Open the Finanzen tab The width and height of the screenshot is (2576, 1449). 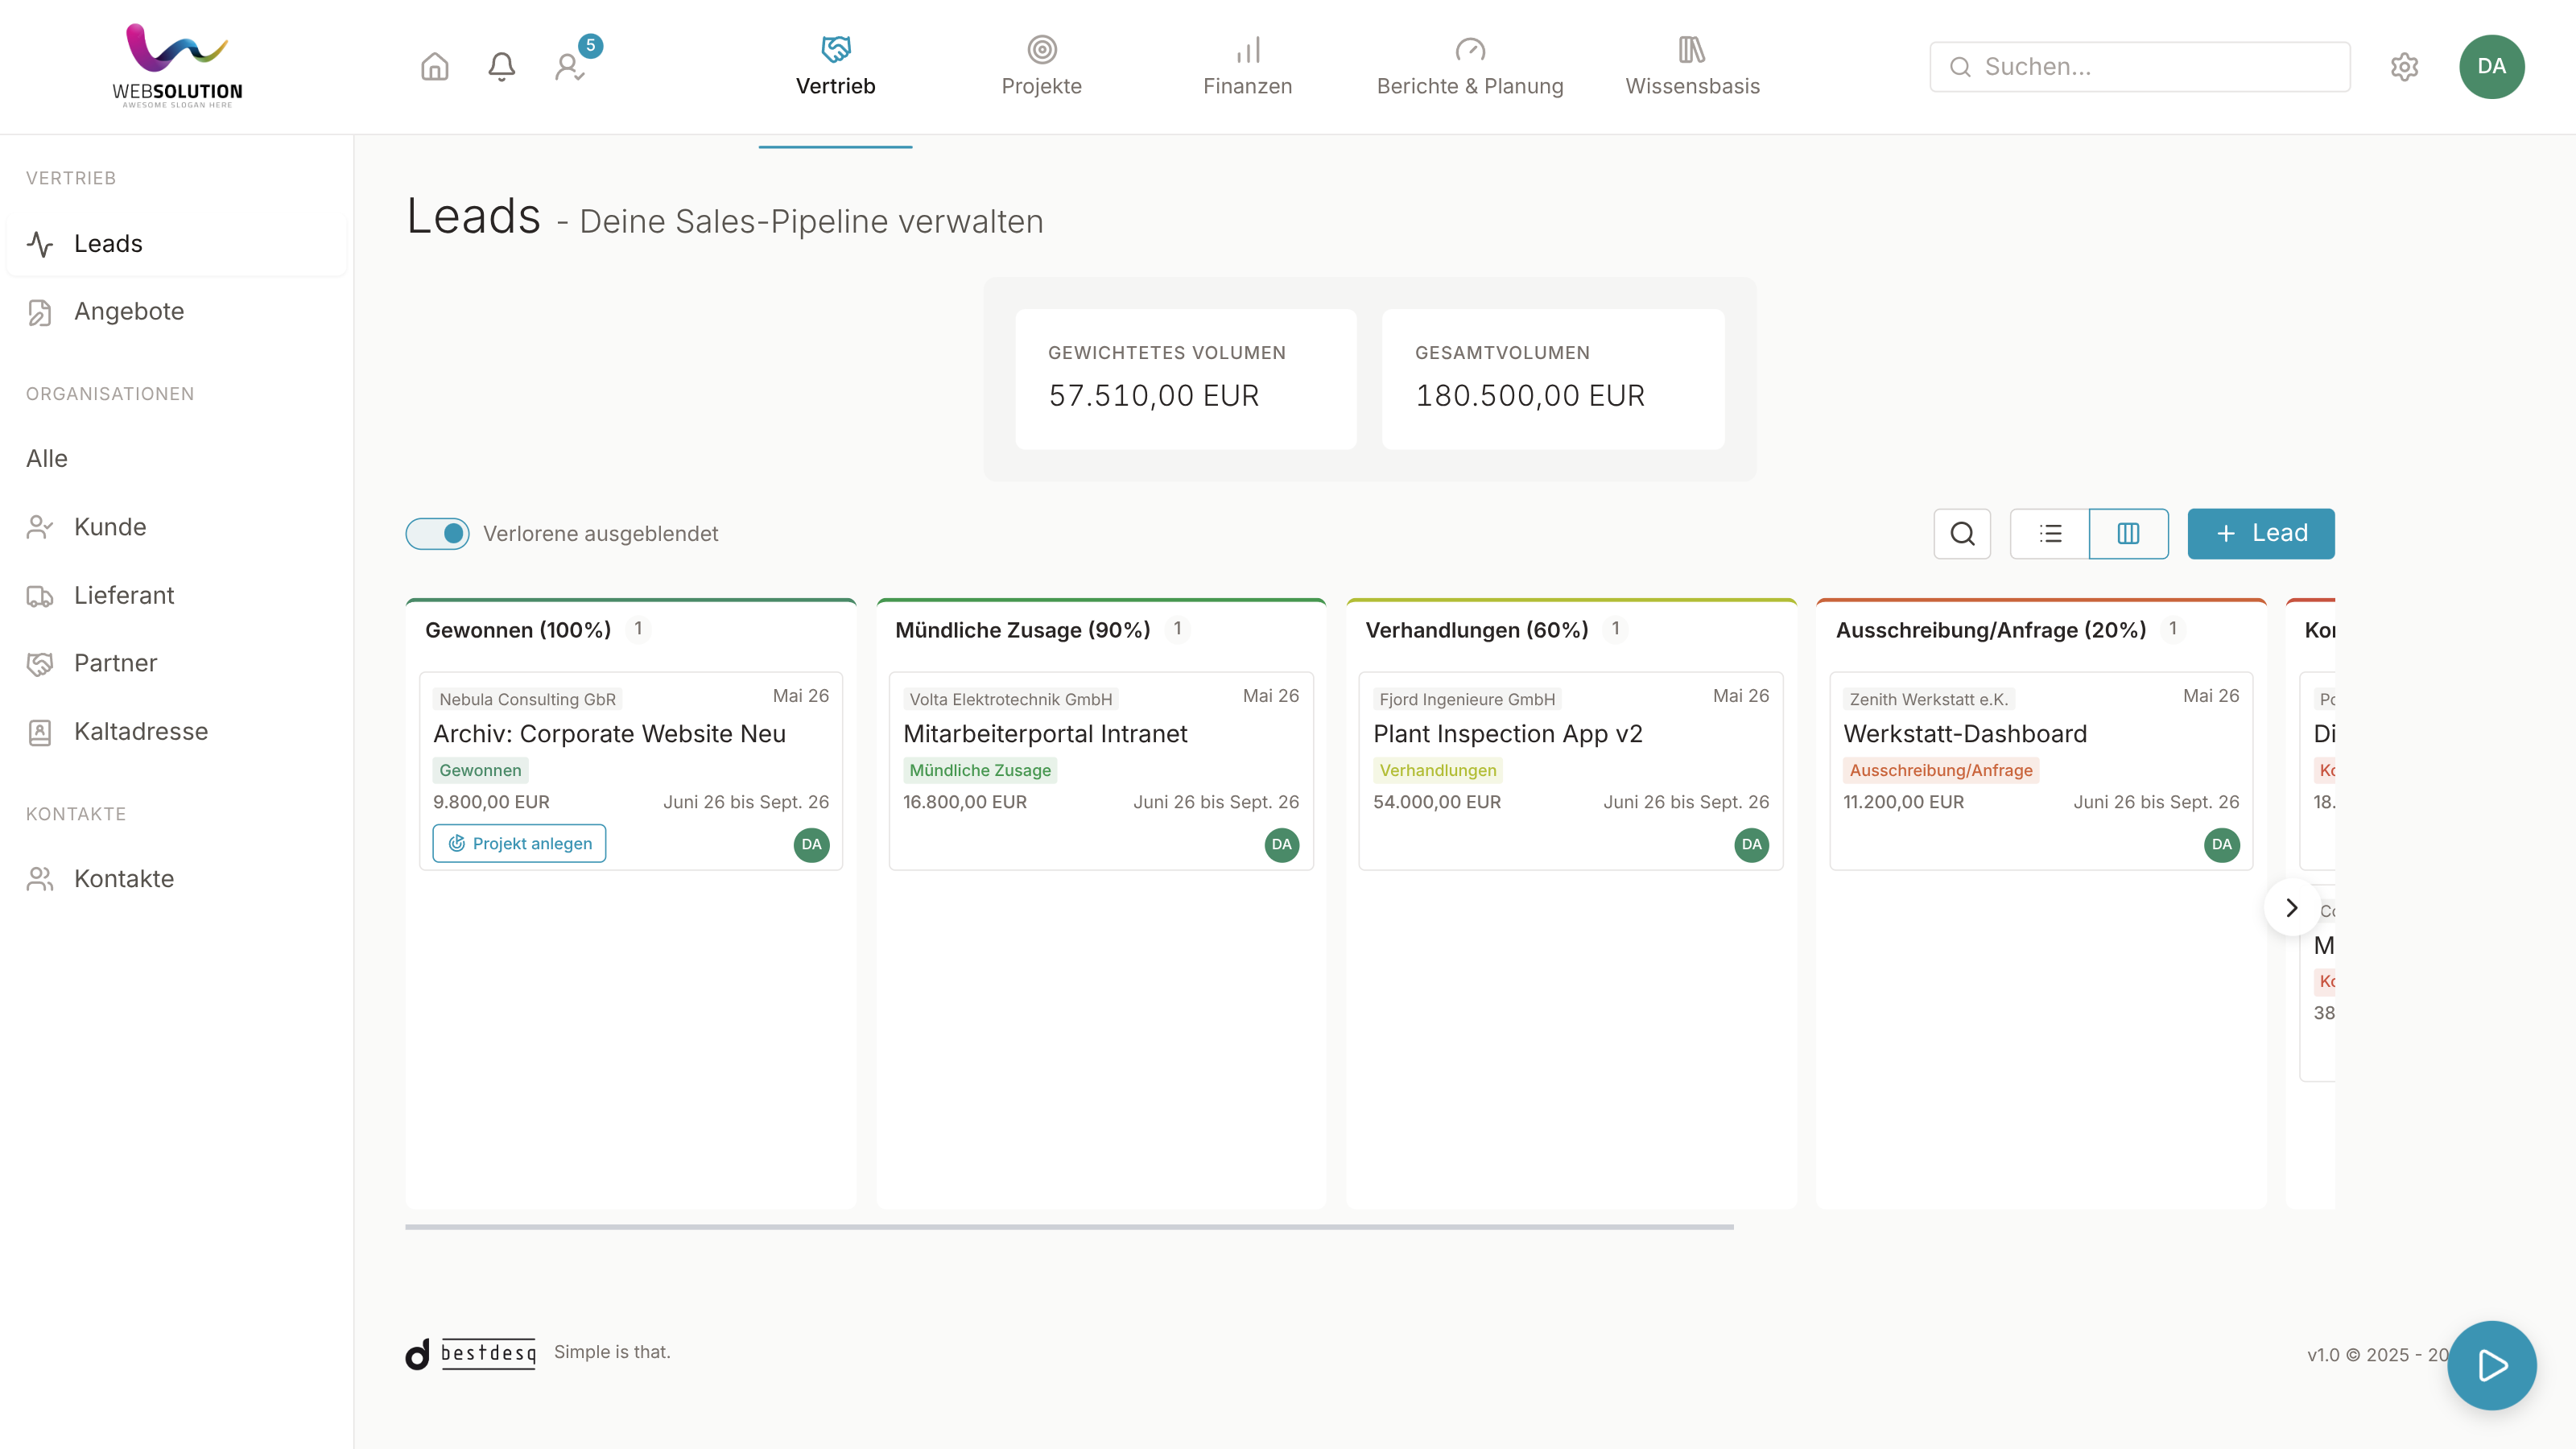coord(1247,67)
